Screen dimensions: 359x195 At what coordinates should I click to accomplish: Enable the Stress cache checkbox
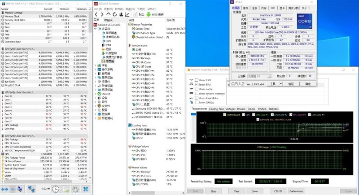coord(196,89)
